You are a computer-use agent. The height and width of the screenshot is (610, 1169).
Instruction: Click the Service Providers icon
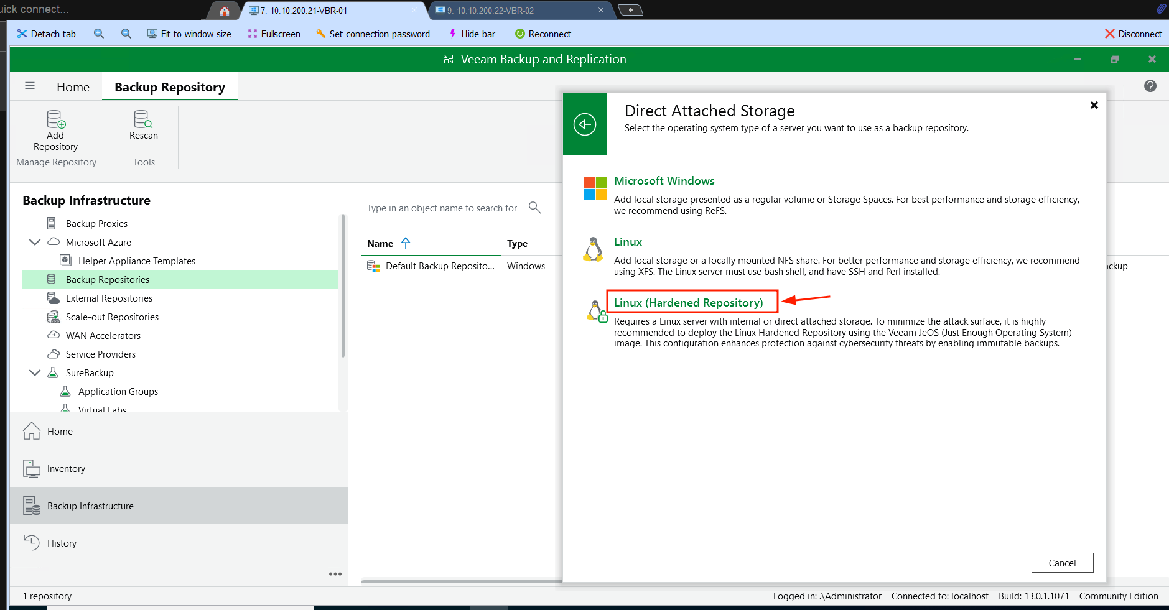point(54,354)
